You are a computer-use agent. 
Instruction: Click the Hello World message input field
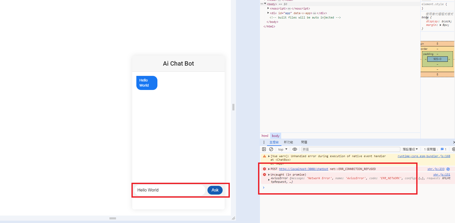(169, 190)
